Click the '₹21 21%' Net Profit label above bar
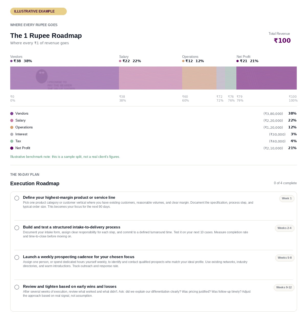 [x=247, y=61]
